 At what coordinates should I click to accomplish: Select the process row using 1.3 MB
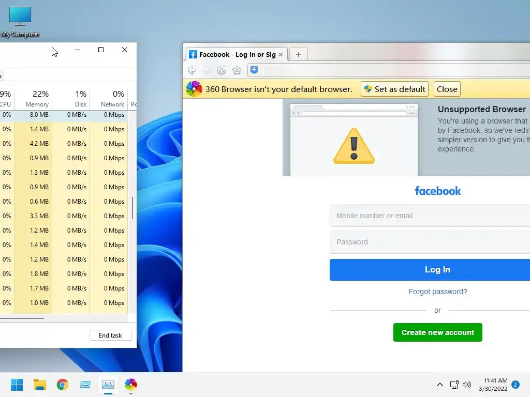(x=64, y=173)
